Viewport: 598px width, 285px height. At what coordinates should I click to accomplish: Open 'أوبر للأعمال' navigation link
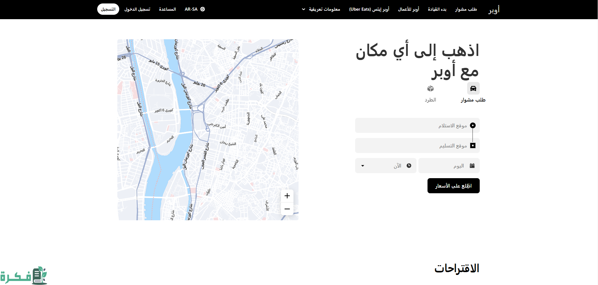coord(408,9)
